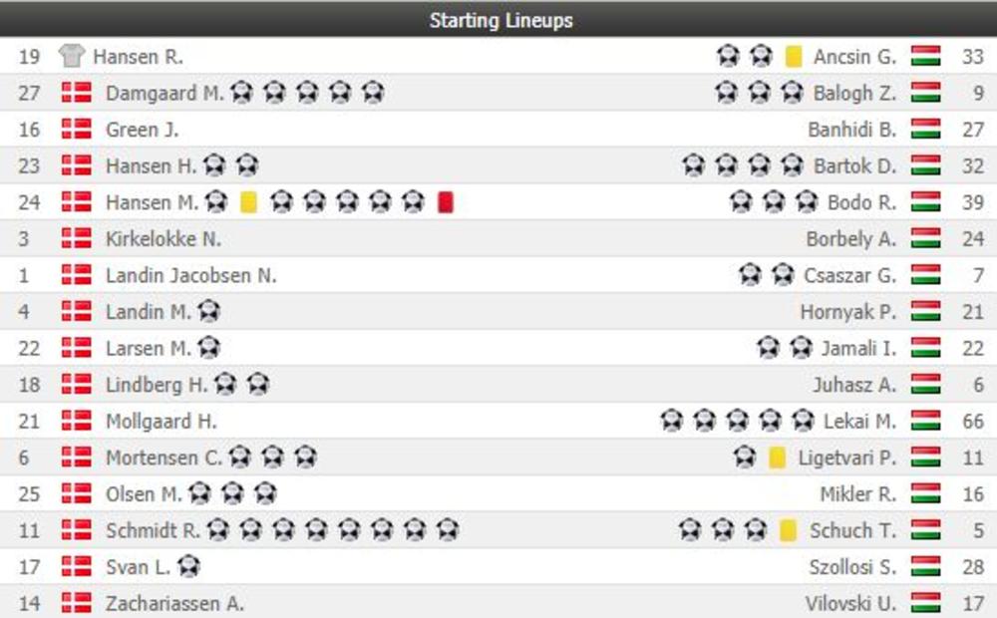Image resolution: width=997 pixels, height=618 pixels.
Task: Select the yellow card beside Ligetvari P.
Action: 778,458
